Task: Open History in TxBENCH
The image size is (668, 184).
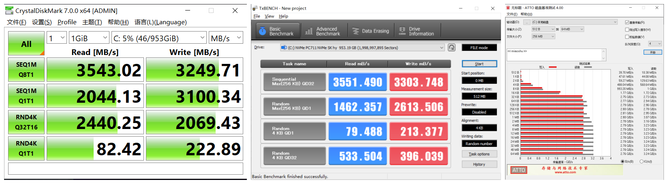Action: coord(479,164)
